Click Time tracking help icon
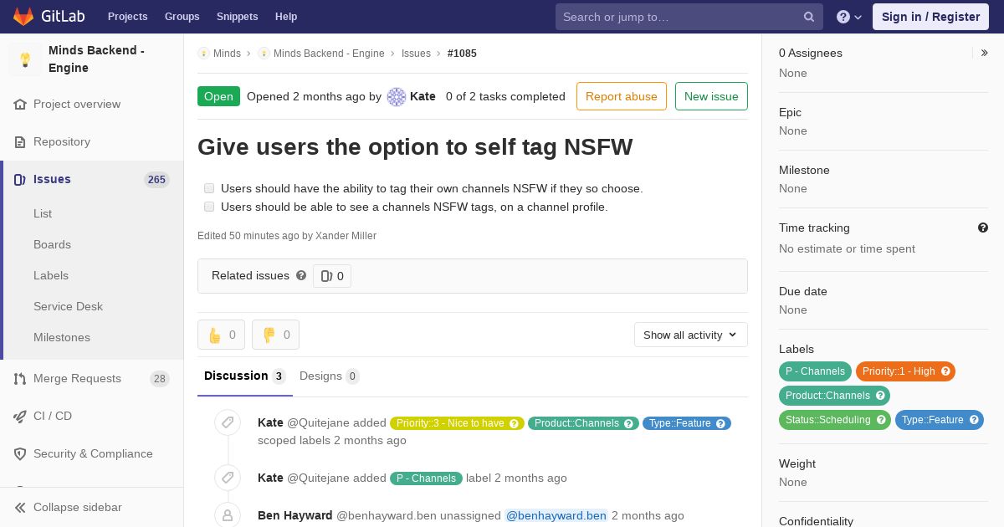The width and height of the screenshot is (1004, 527). click(983, 228)
